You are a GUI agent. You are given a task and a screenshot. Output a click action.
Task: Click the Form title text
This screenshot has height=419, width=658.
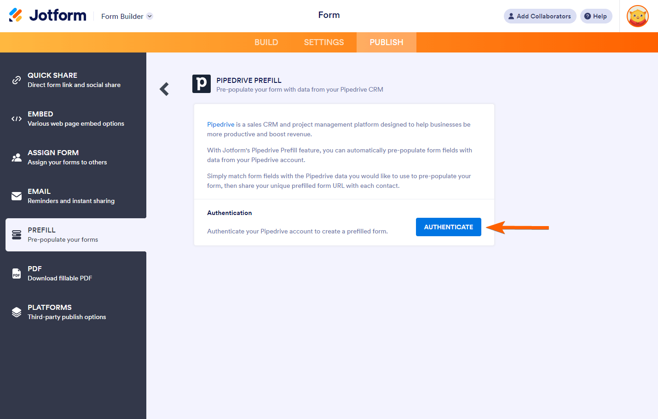click(329, 15)
